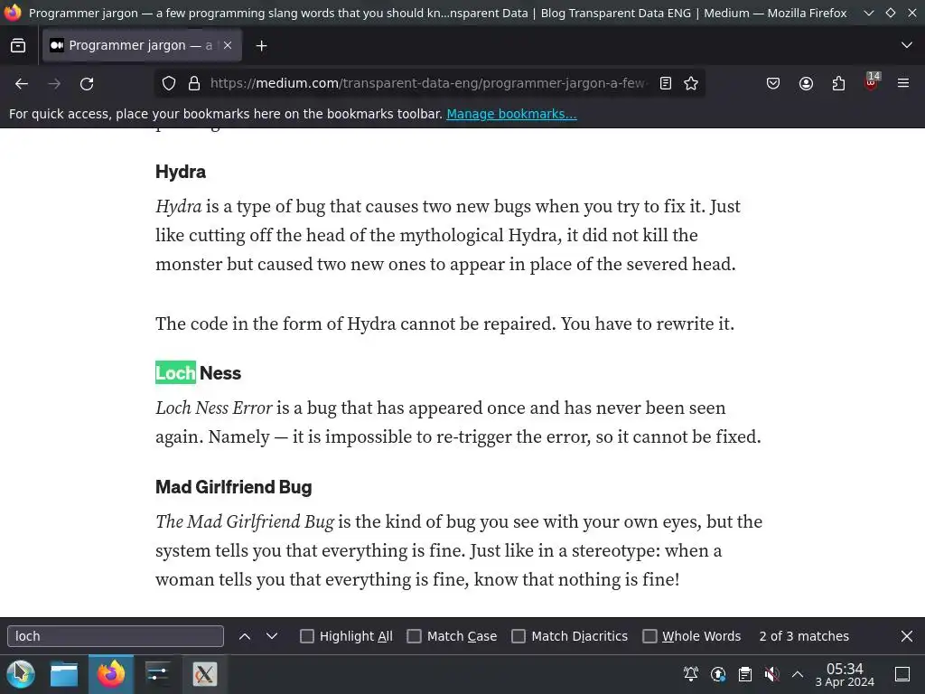This screenshot has height=694, width=925.
Task: Click italic "The Mad Girlfriend Bug" text
Action: point(245,521)
